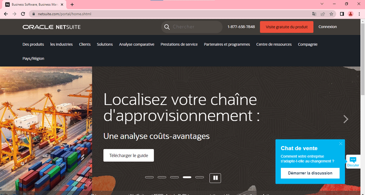
Task: Open the Solutions menu item
Action: point(105,44)
